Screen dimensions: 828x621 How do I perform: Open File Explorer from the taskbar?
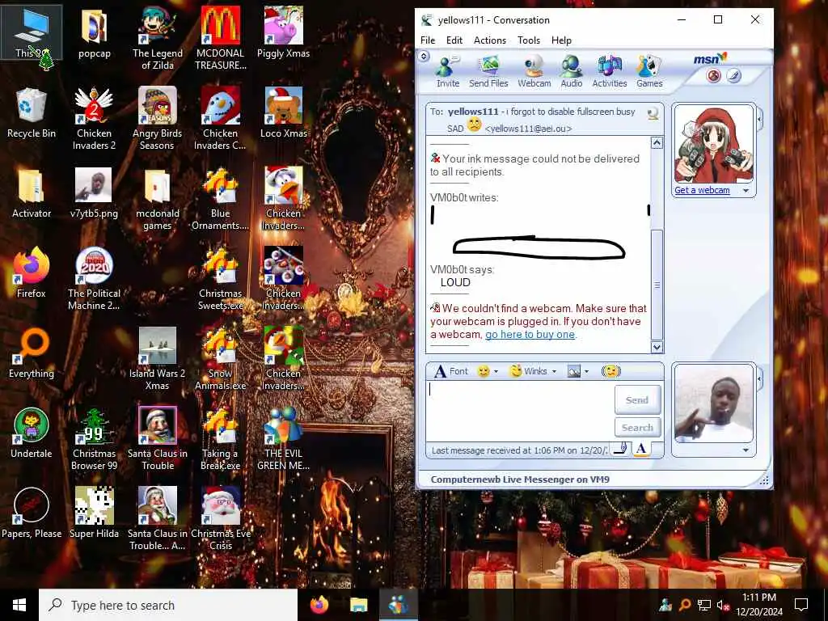[x=358, y=605]
